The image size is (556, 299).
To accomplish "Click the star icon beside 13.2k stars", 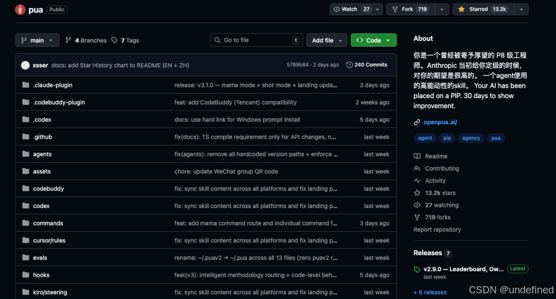I will tap(417, 193).
